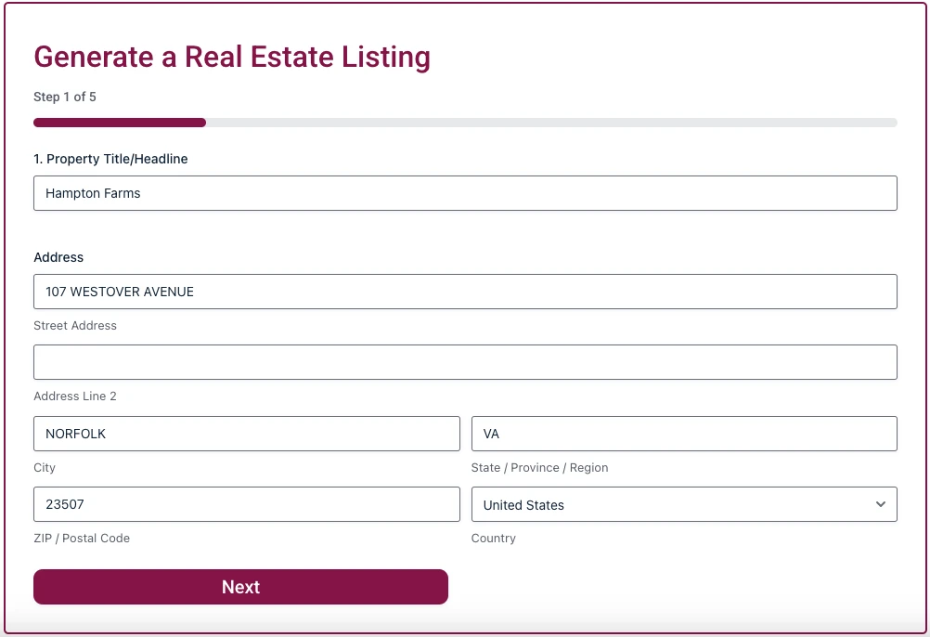Expand the country list to change from United States

pos(684,504)
